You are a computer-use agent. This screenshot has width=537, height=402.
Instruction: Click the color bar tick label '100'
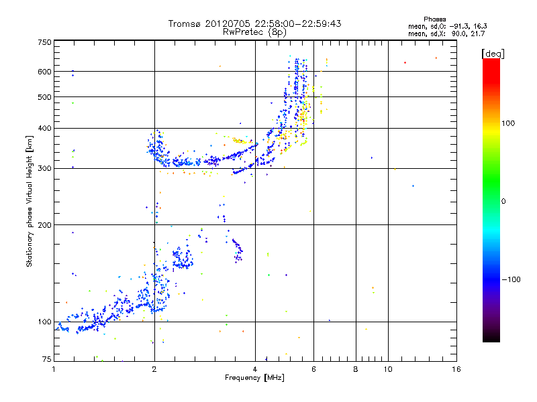pos(508,123)
